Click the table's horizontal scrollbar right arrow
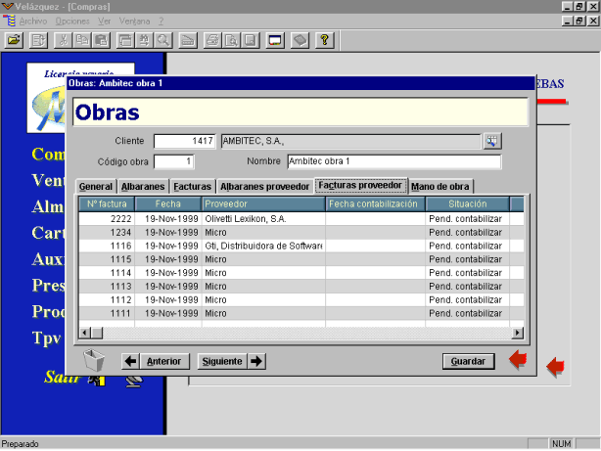 click(518, 333)
